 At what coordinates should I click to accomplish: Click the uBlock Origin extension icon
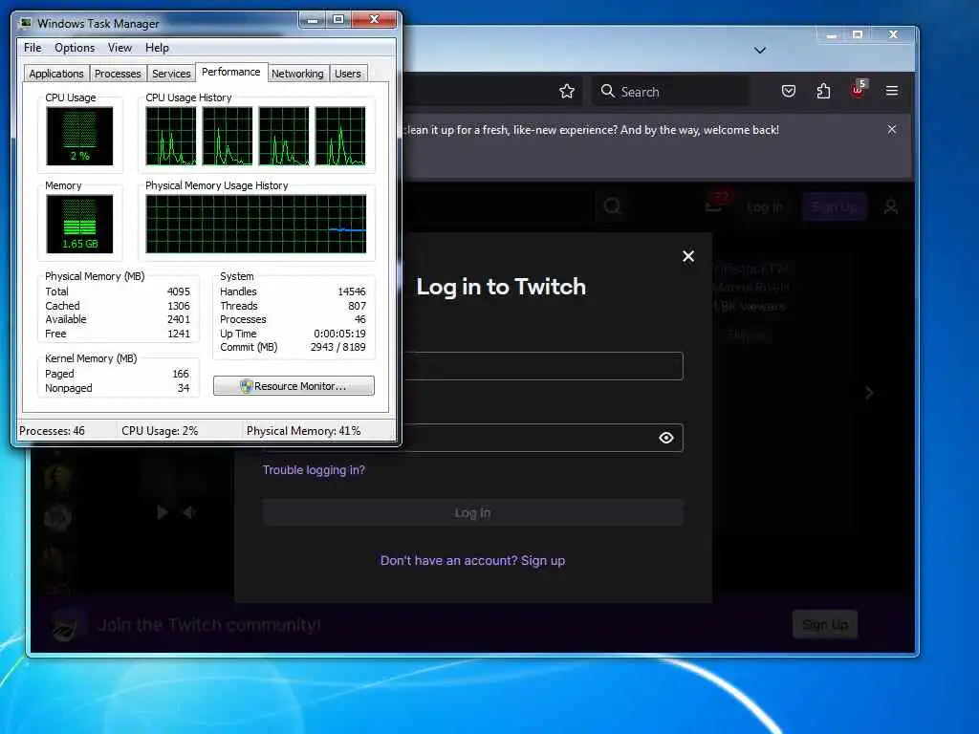[x=858, y=89]
